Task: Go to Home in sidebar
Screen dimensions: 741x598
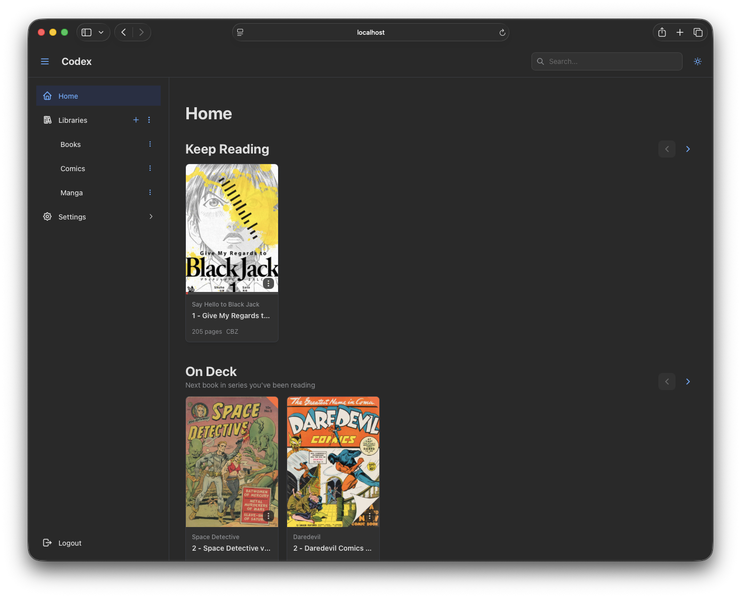Action: click(x=68, y=96)
